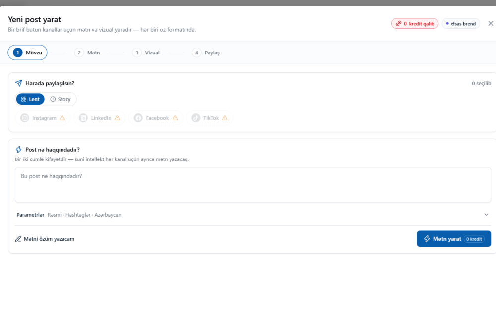The width and height of the screenshot is (496, 317).
Task: Click the Mətn yarat button
Action: pyautogui.click(x=454, y=239)
